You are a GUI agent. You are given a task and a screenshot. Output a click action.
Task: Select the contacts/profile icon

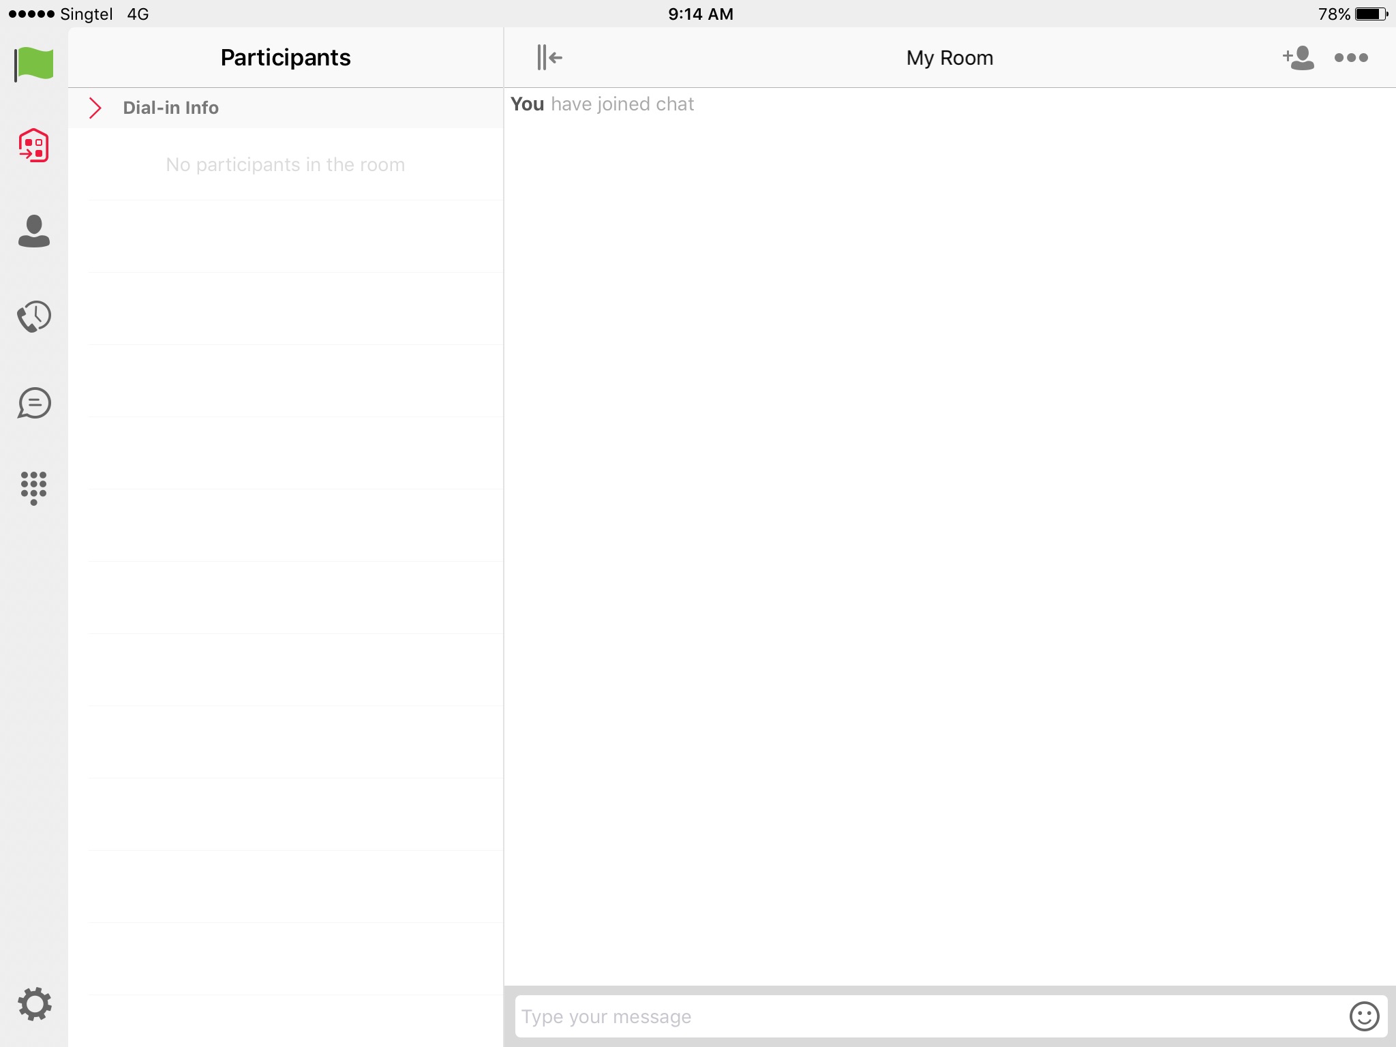[33, 230]
